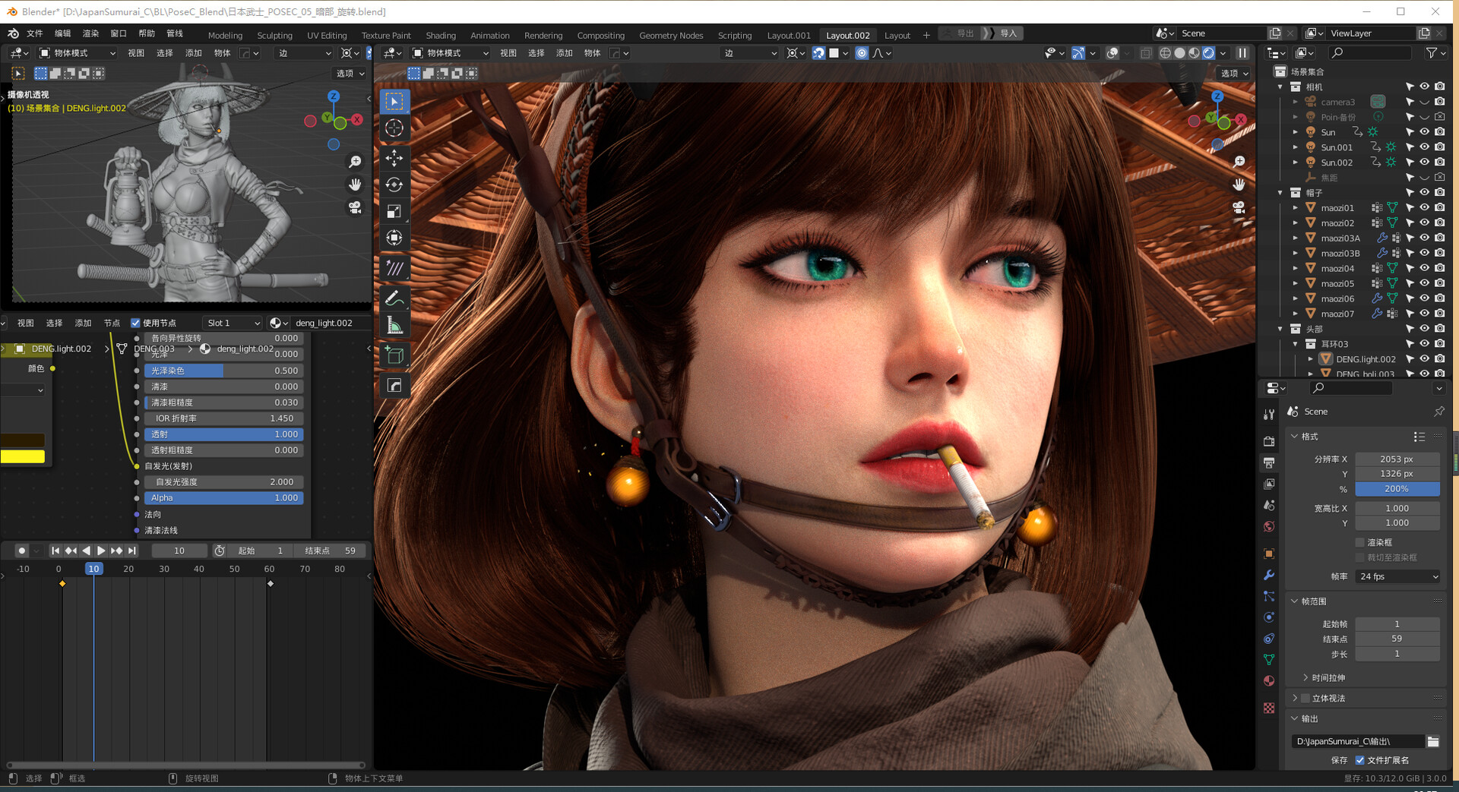Switch to wireframe viewport shading

pyautogui.click(x=1165, y=53)
